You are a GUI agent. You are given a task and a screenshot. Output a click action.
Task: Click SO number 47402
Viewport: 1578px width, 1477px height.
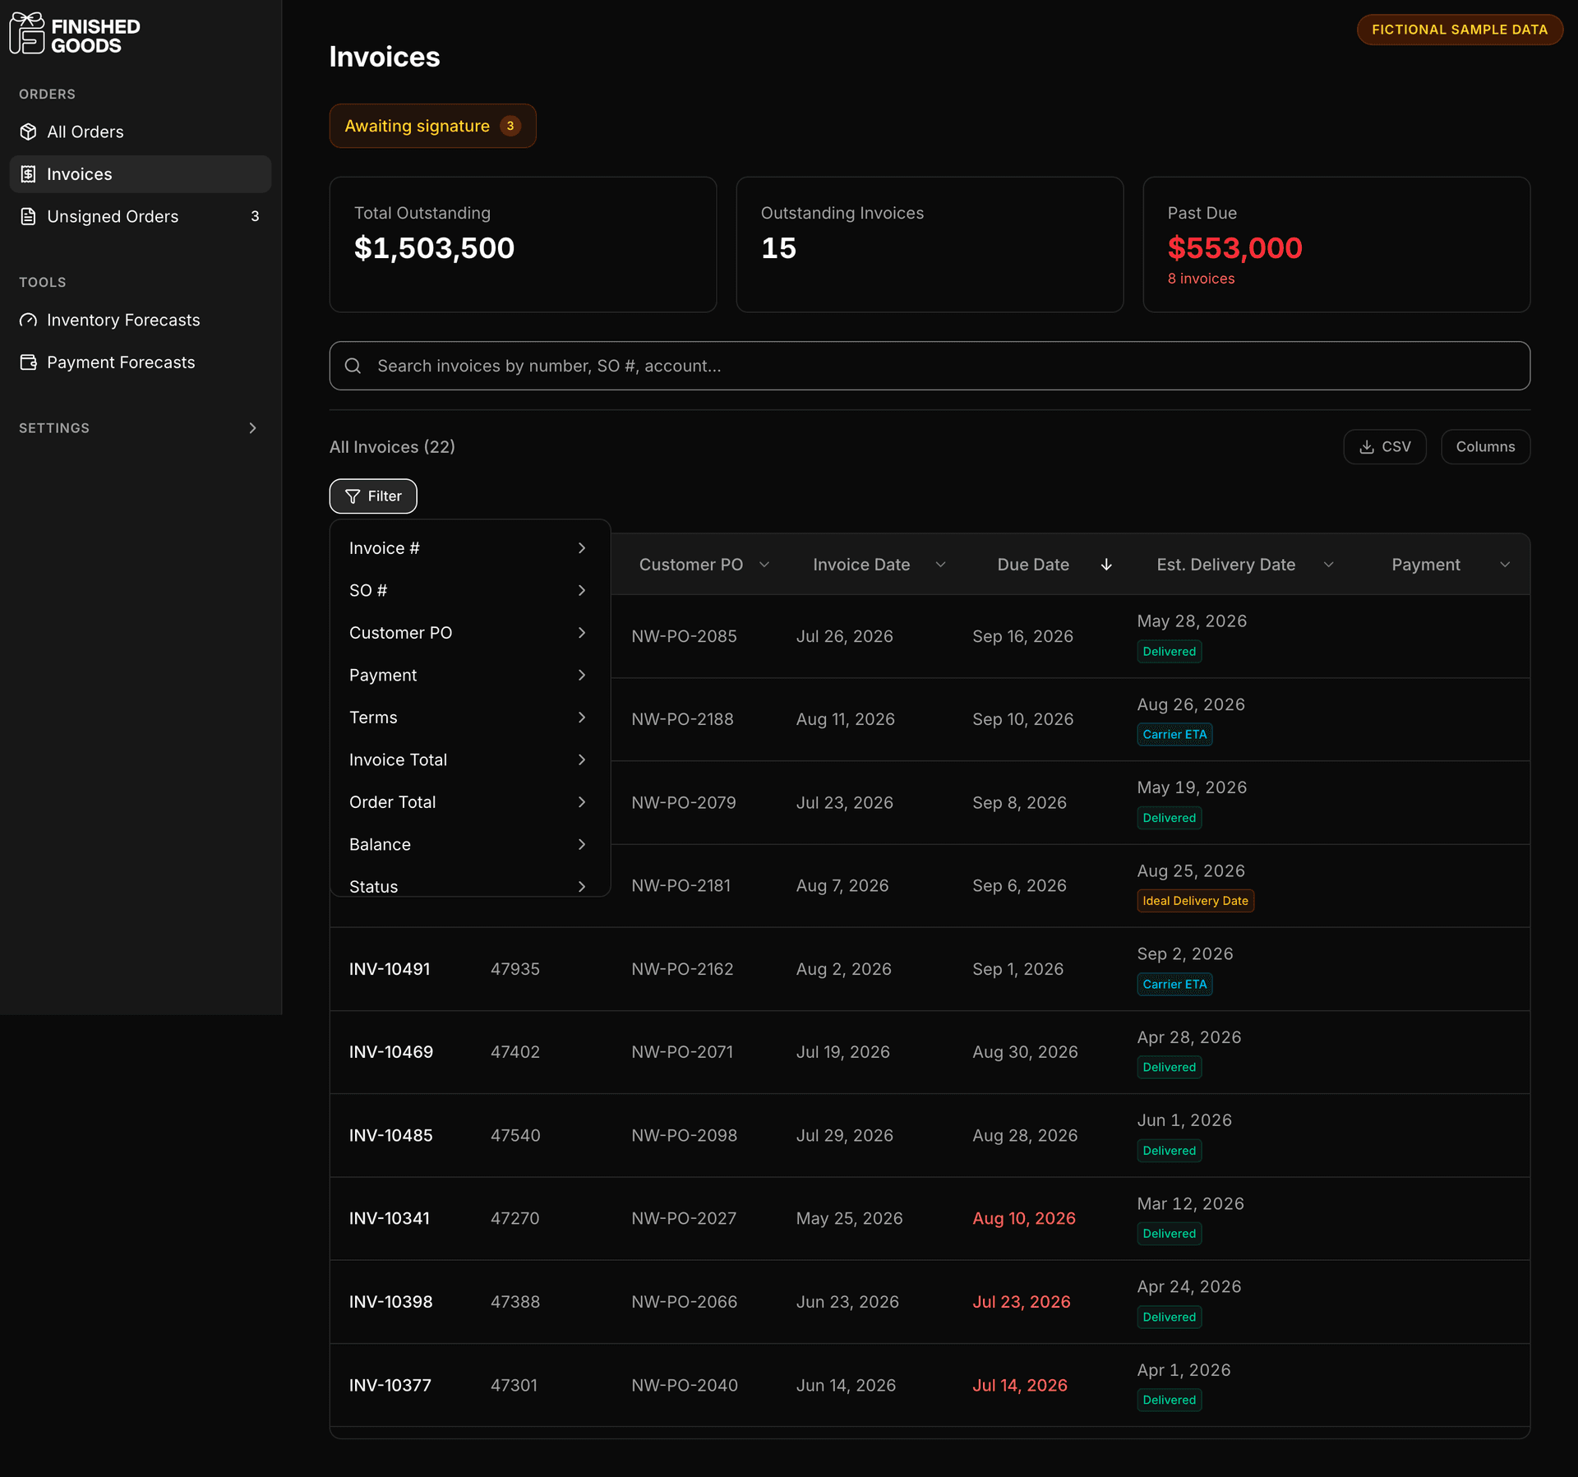[515, 1052]
